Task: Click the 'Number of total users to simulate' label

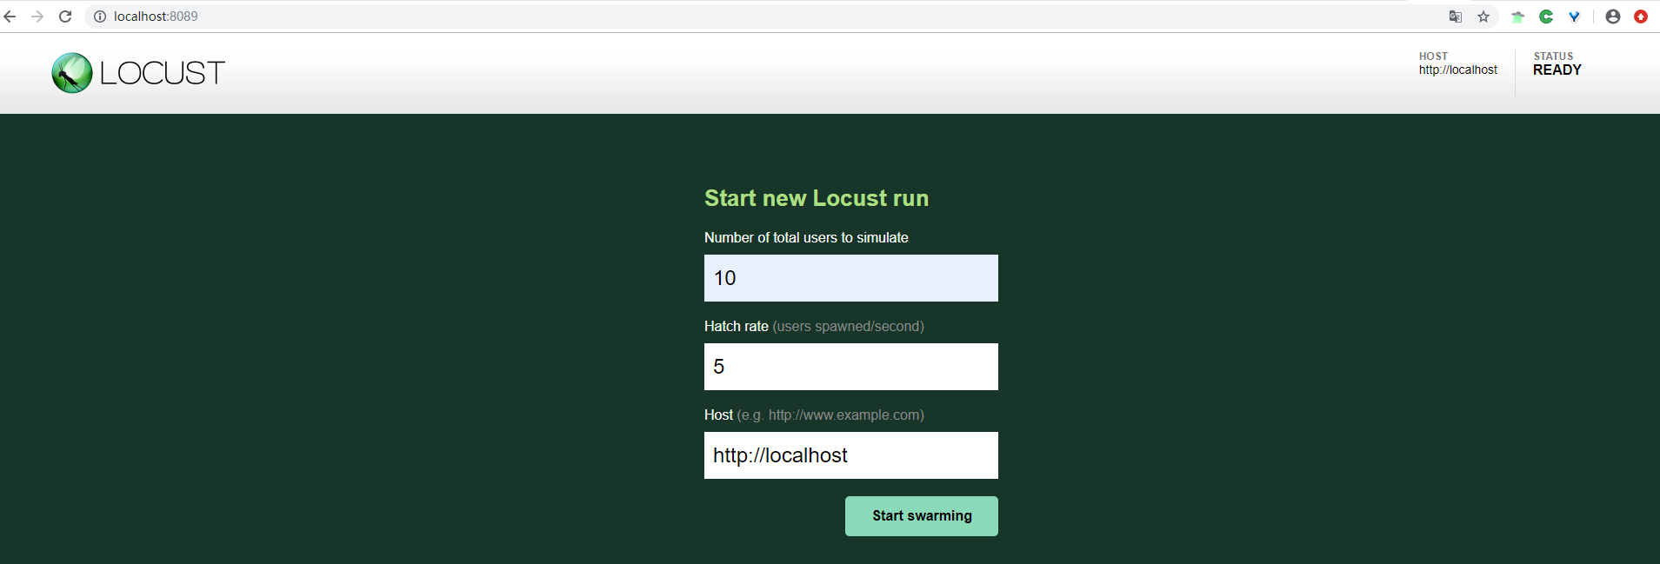Action: (x=806, y=237)
